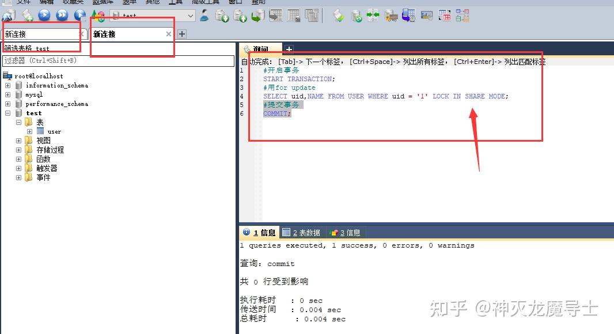Screen dimensions: 614x334
Task: Click the new connection icon on toolbar
Action: 8,16
